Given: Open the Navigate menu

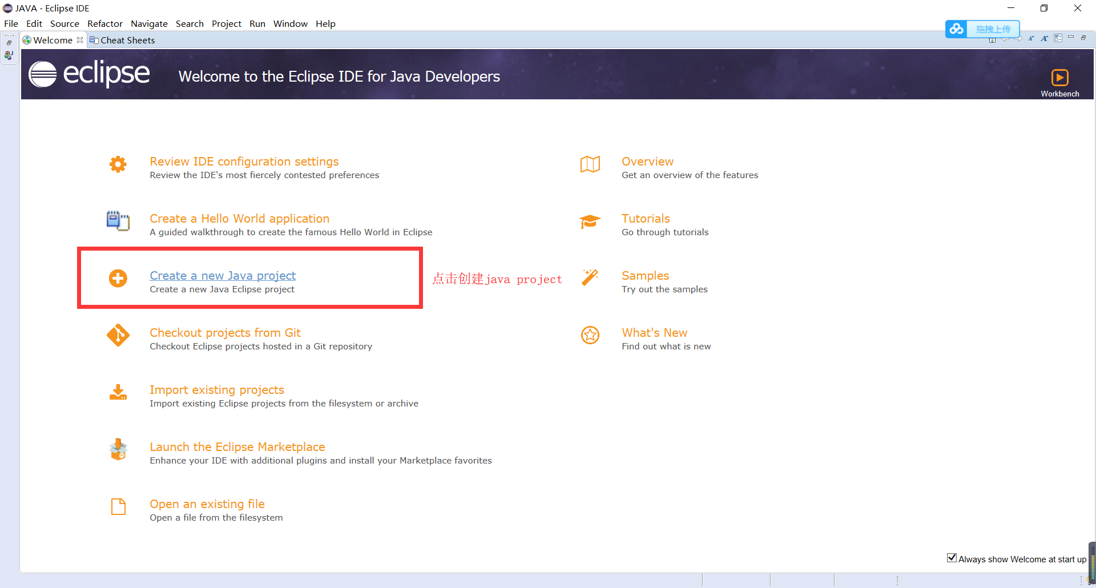Looking at the screenshot, I should pyautogui.click(x=149, y=23).
